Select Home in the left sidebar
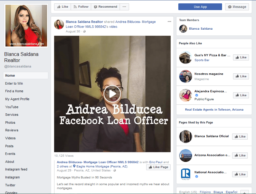256x194 pixels. tap(26, 75)
